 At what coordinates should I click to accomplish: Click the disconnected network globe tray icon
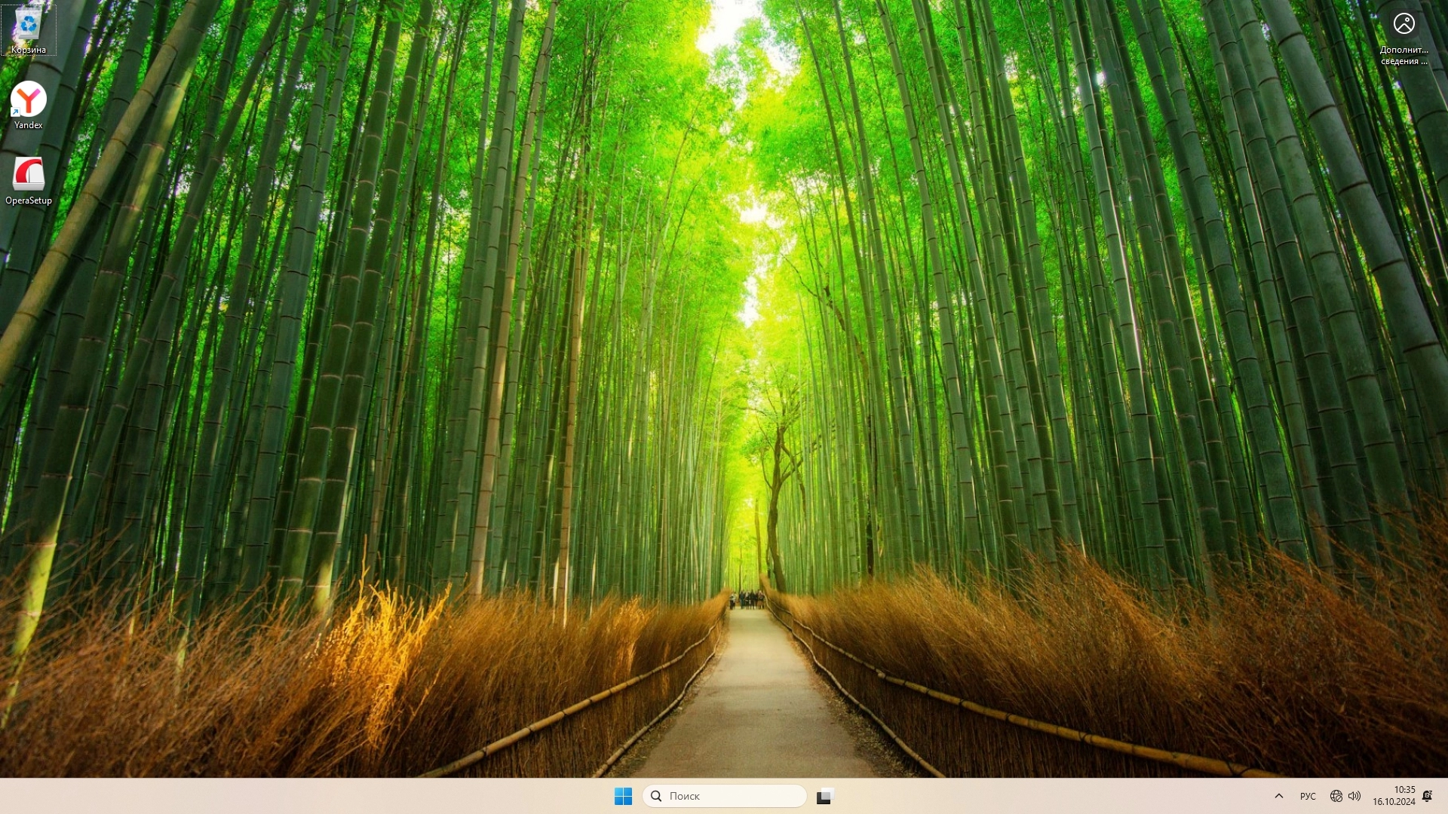(x=1336, y=796)
